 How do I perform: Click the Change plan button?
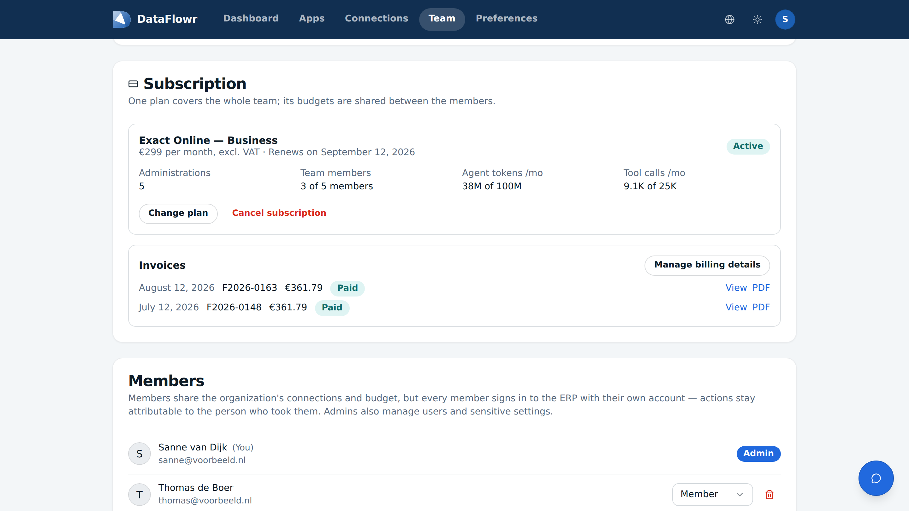pyautogui.click(x=178, y=213)
